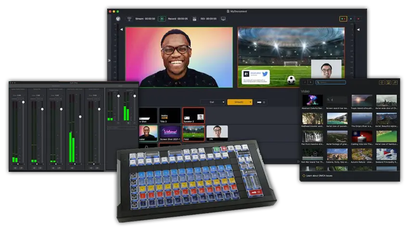
Task: Click the fader knob of the loudest channel
Action: [x=80, y=117]
